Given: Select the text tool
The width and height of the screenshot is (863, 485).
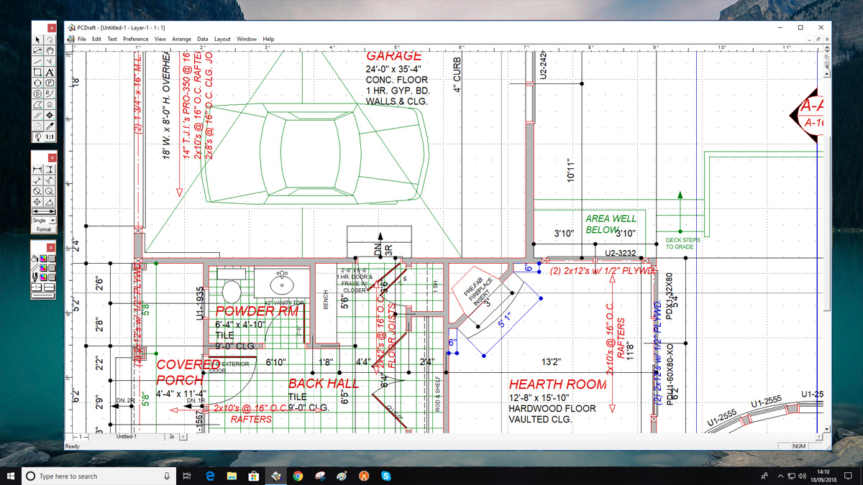Looking at the screenshot, I should click(50, 73).
